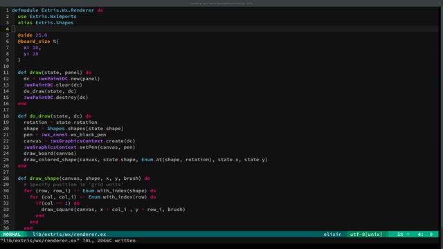Click '@board_size %{' line
Viewport: 443px width, 249px height.
tap(38, 41)
